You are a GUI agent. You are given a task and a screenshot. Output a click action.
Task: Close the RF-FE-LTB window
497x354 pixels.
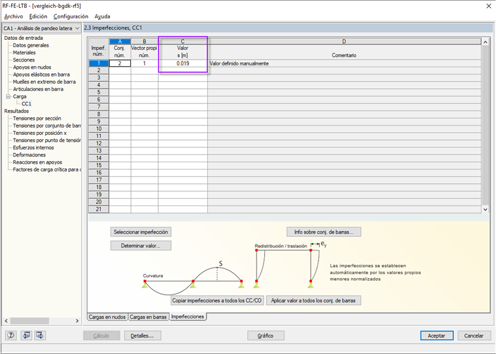pos(488,6)
